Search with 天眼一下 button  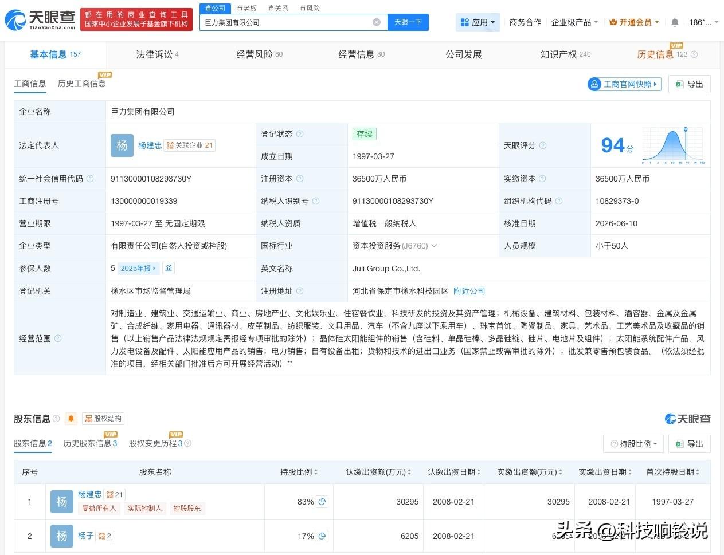(408, 22)
